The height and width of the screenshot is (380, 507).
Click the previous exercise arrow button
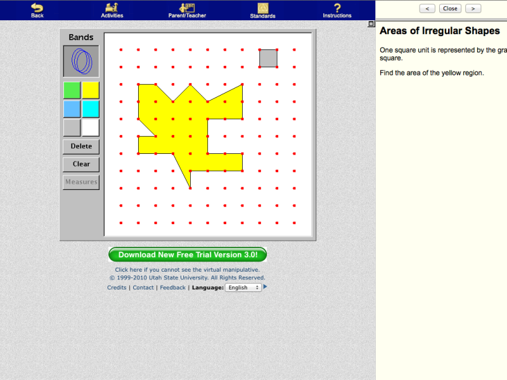427,8
